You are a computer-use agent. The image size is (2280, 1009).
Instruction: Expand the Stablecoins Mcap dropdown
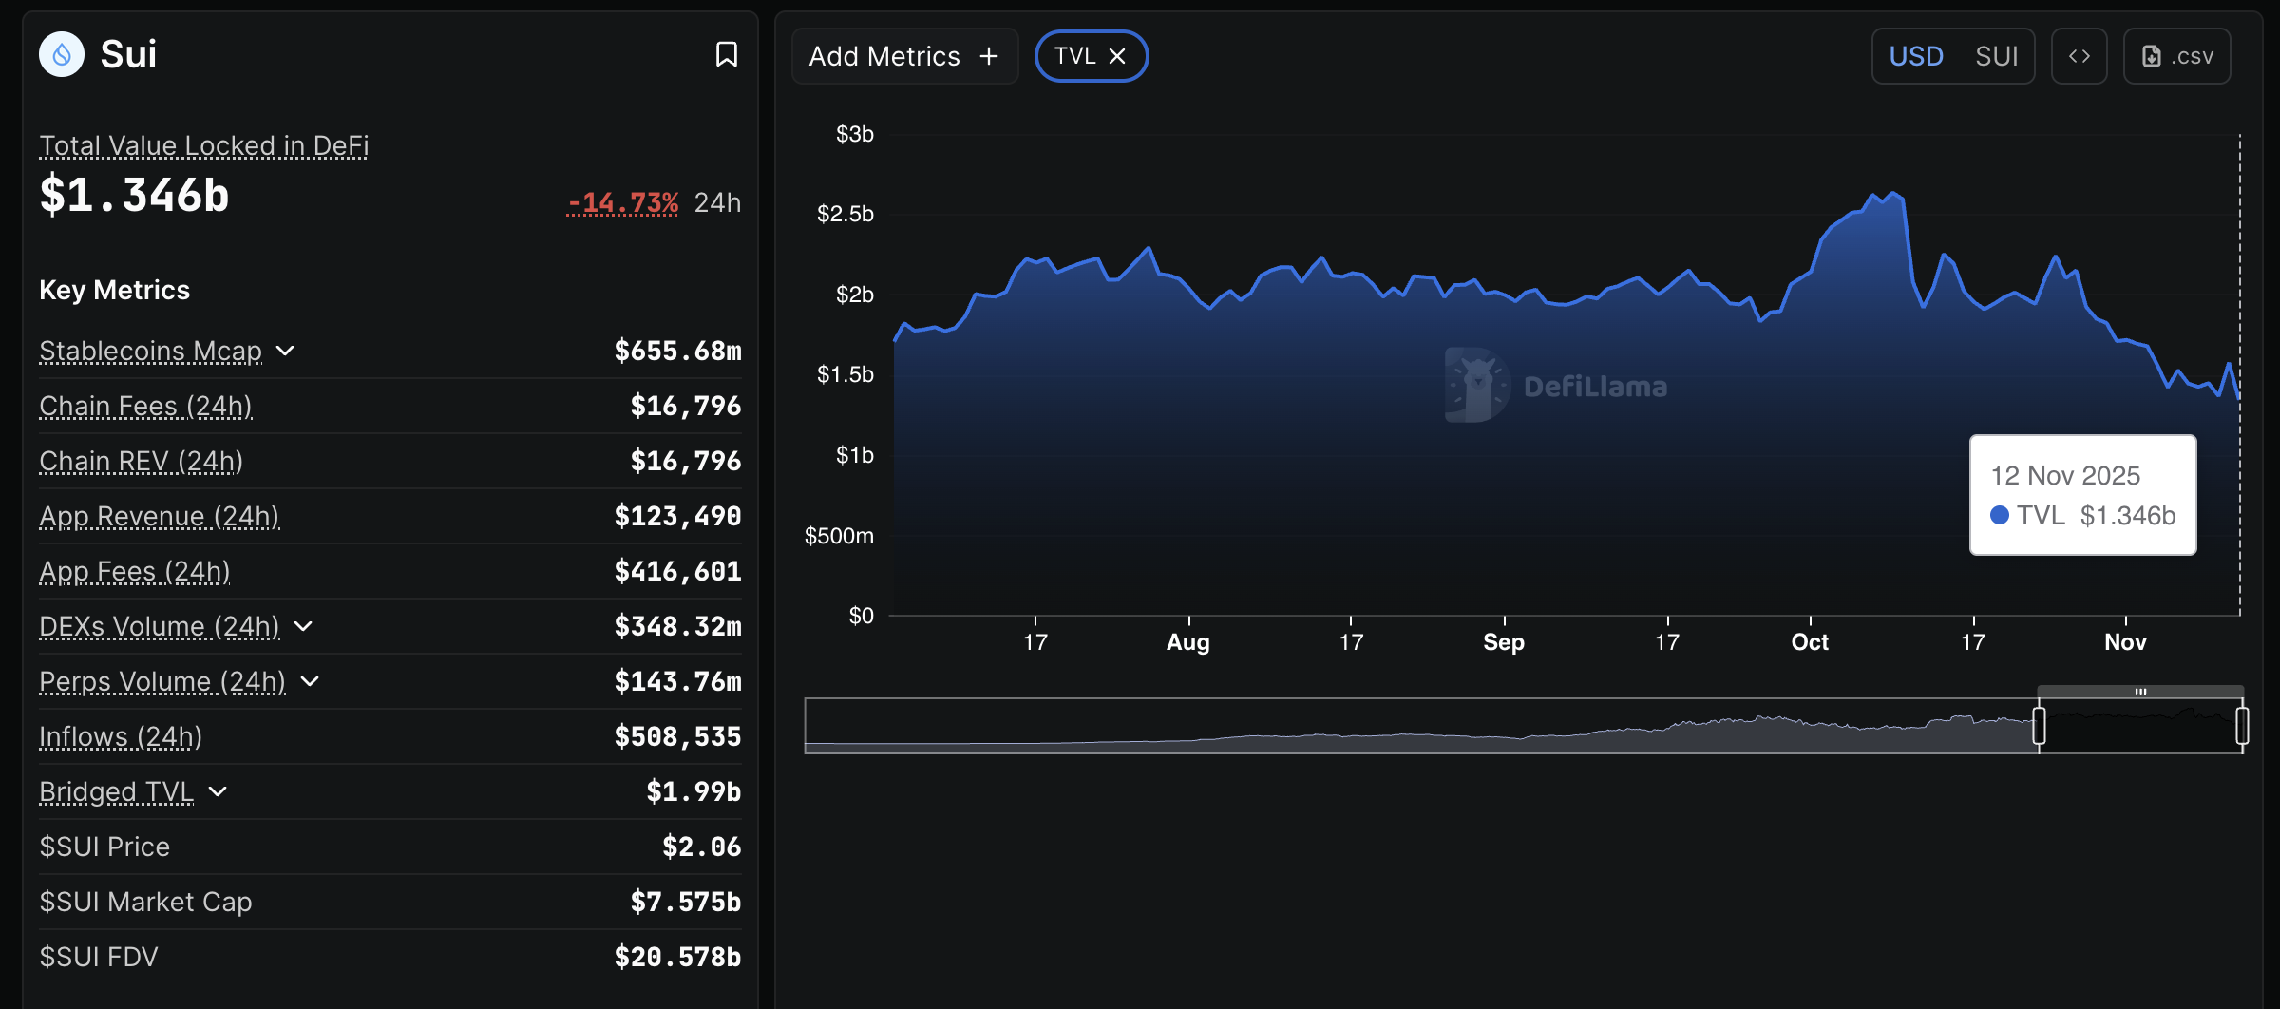point(286,351)
